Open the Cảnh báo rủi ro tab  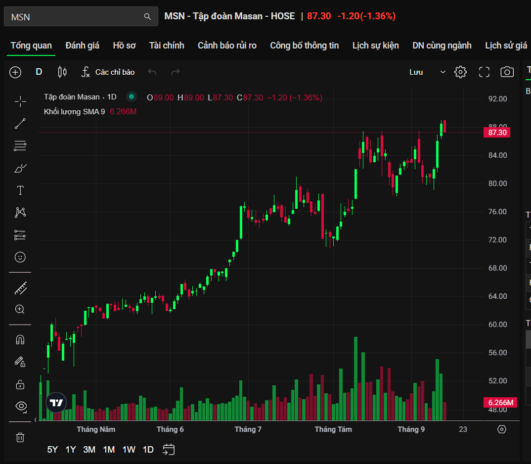(x=227, y=46)
